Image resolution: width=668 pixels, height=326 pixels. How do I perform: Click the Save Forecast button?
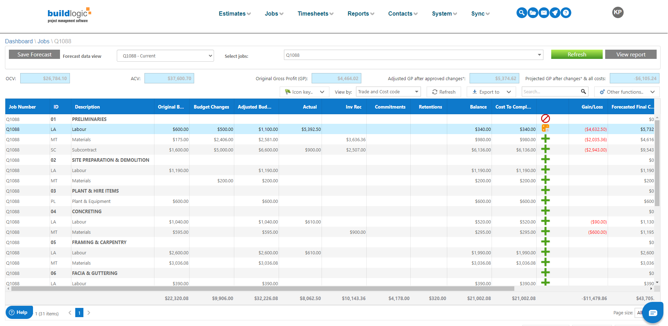[34, 54]
